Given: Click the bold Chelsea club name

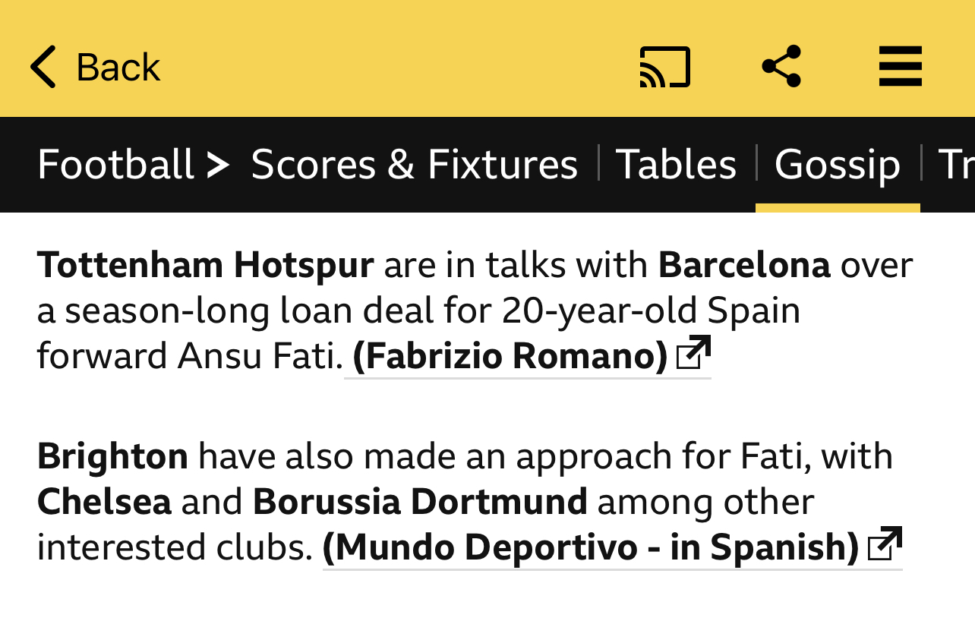Looking at the screenshot, I should click(104, 502).
